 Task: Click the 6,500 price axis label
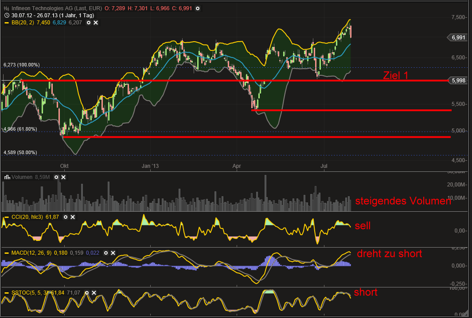click(x=459, y=58)
